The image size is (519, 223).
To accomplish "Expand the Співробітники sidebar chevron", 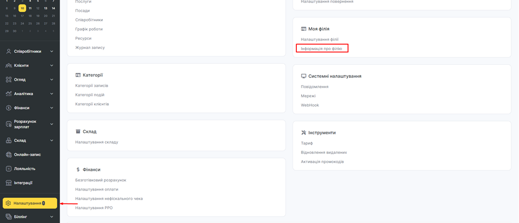I will (x=52, y=52).
